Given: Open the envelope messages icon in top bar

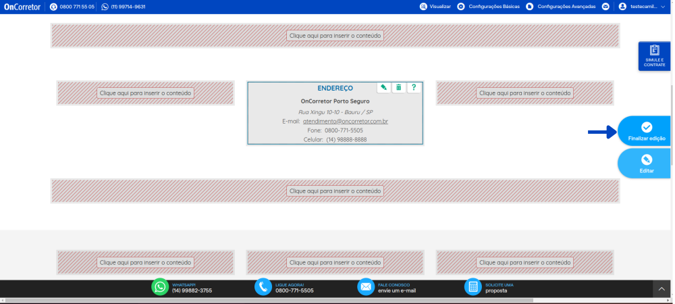Looking at the screenshot, I should click(x=605, y=7).
